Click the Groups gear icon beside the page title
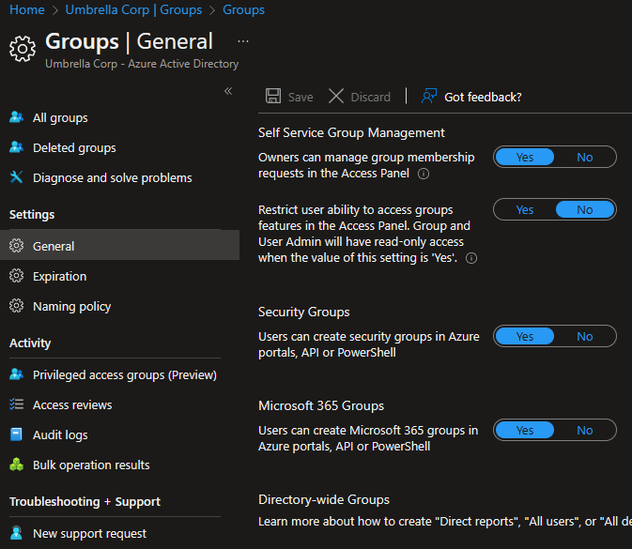This screenshot has width=632, height=549. tap(23, 49)
